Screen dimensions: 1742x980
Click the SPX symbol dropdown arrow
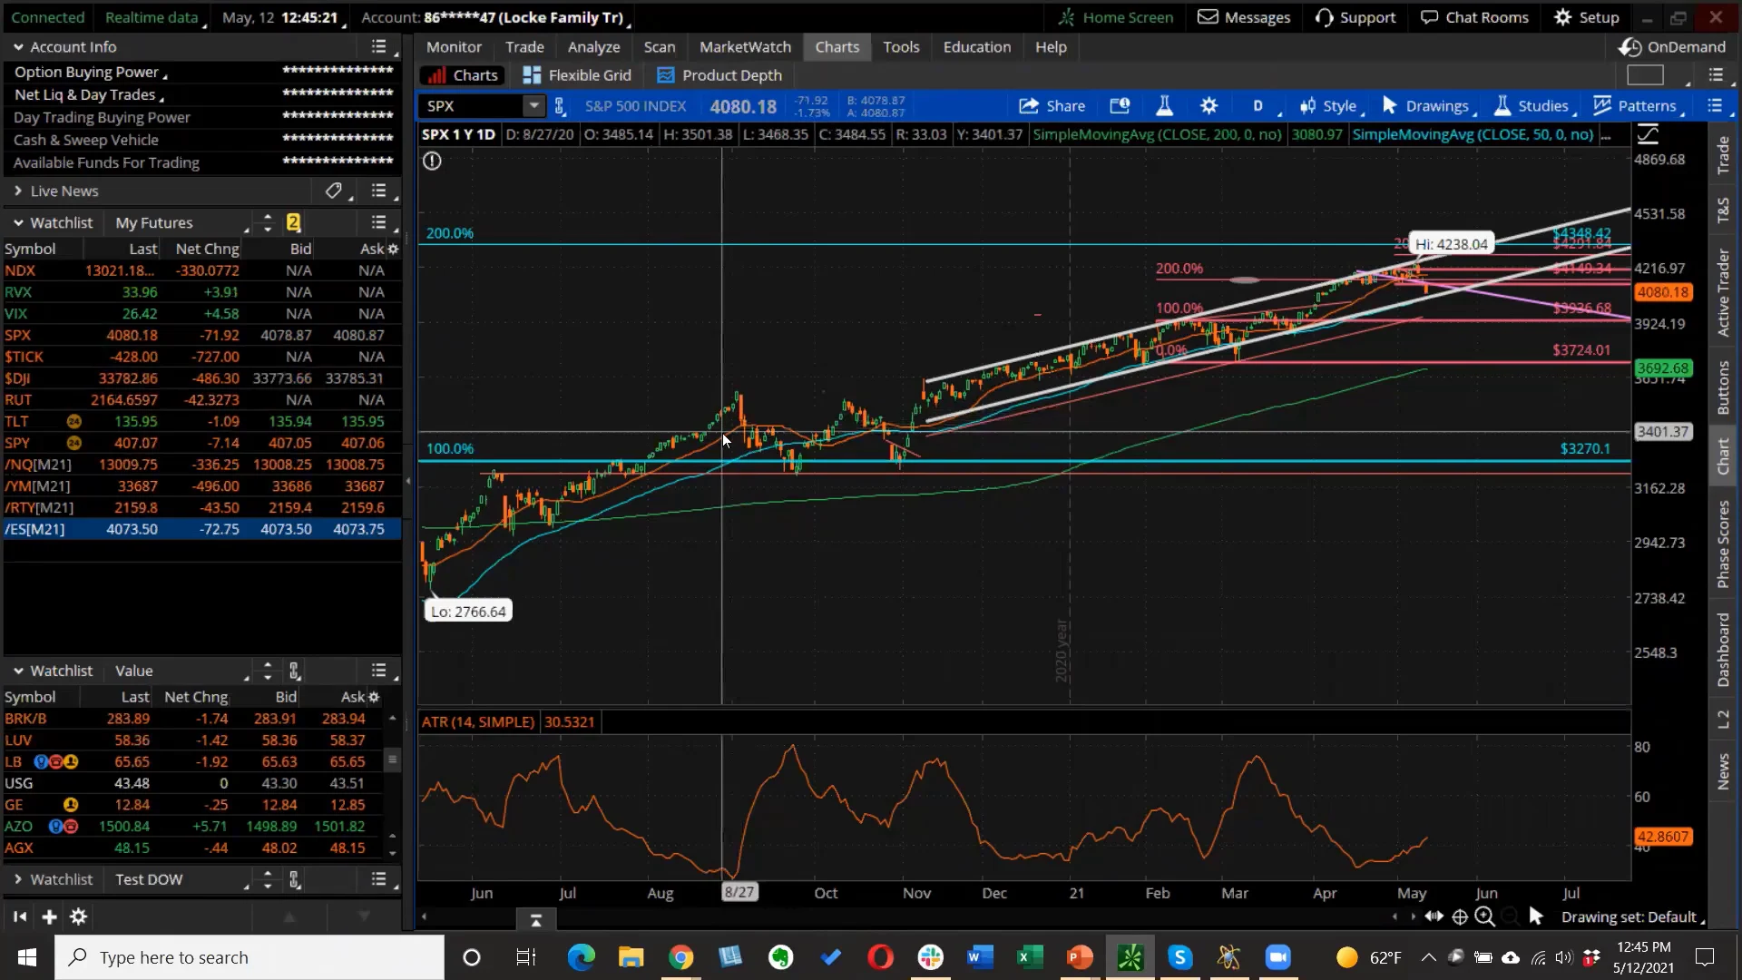tap(534, 106)
